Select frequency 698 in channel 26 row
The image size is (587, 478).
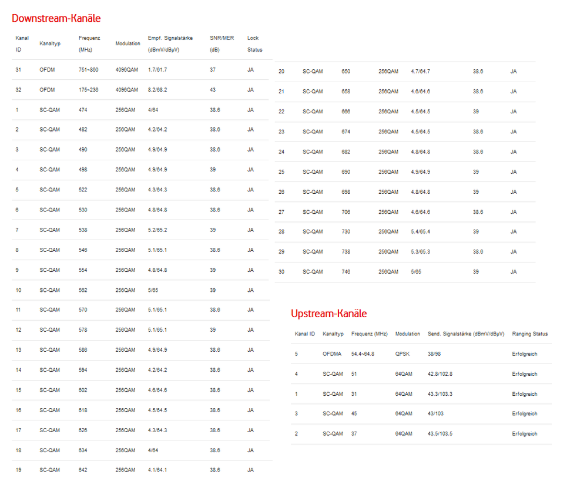coord(346,192)
